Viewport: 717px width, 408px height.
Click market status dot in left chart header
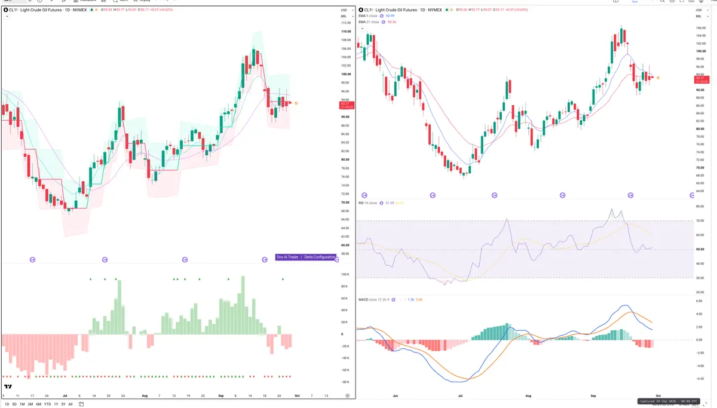[x=91, y=10]
